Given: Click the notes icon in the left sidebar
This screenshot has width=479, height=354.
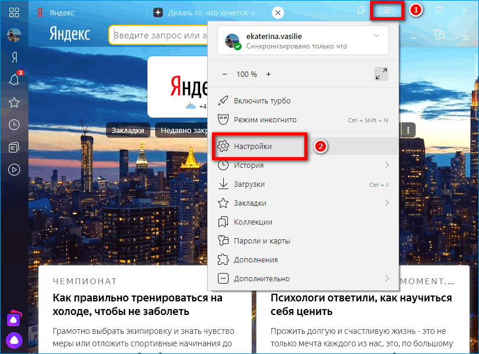Looking at the screenshot, I should tap(14, 147).
